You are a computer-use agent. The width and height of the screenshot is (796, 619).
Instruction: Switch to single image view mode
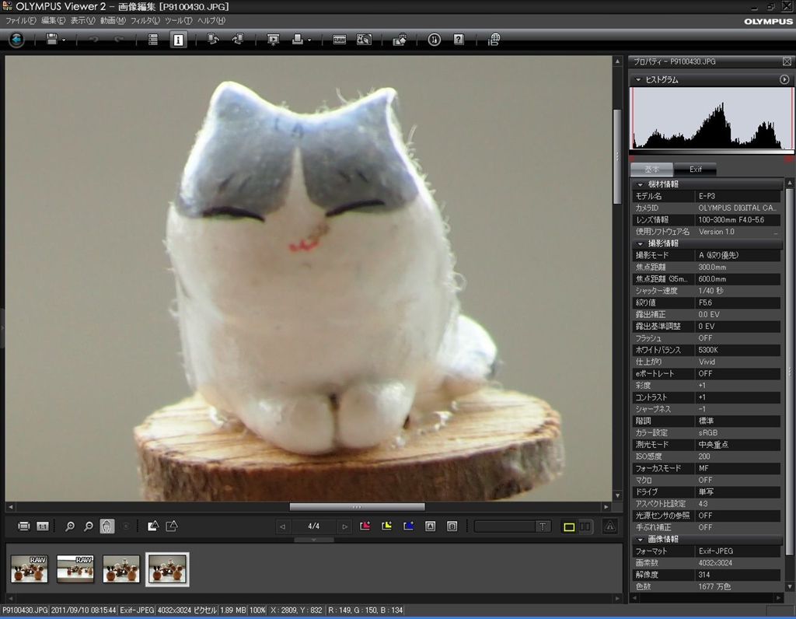pyautogui.click(x=569, y=526)
